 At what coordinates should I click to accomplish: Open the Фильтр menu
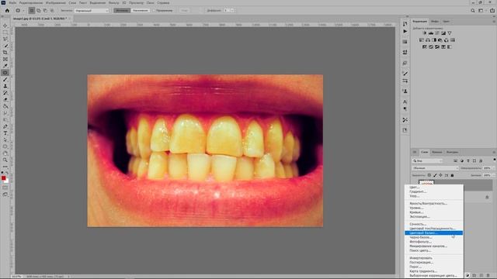pyautogui.click(x=114, y=2)
